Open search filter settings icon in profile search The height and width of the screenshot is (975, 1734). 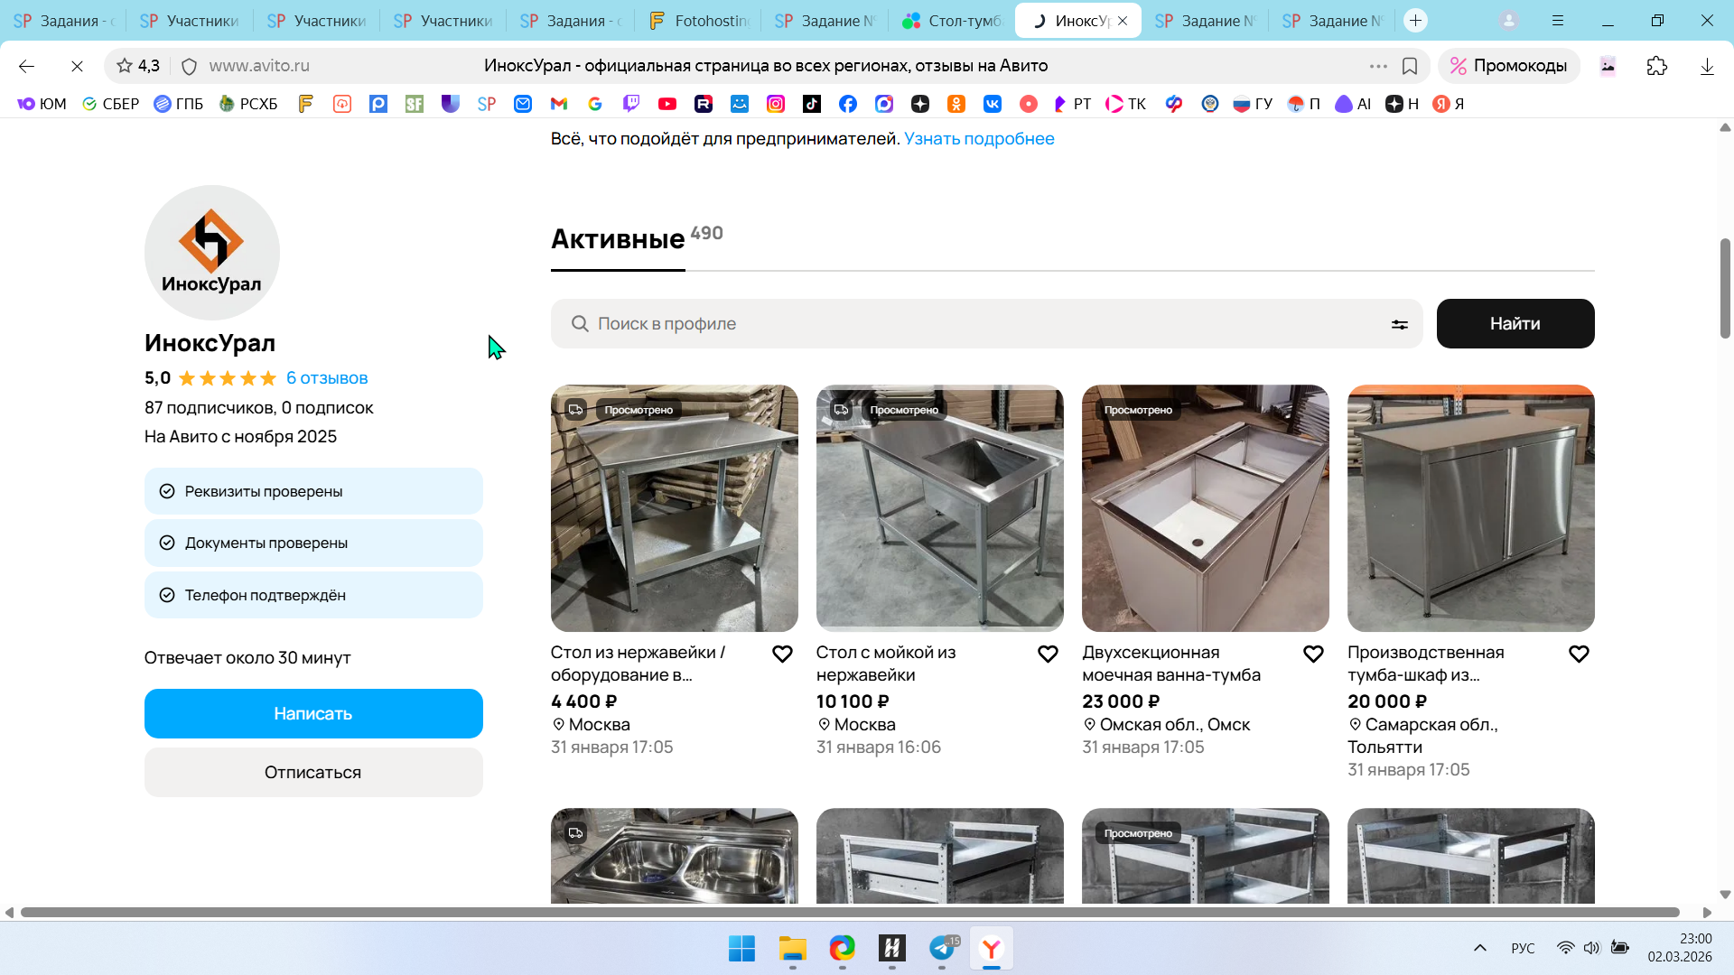coord(1399,324)
